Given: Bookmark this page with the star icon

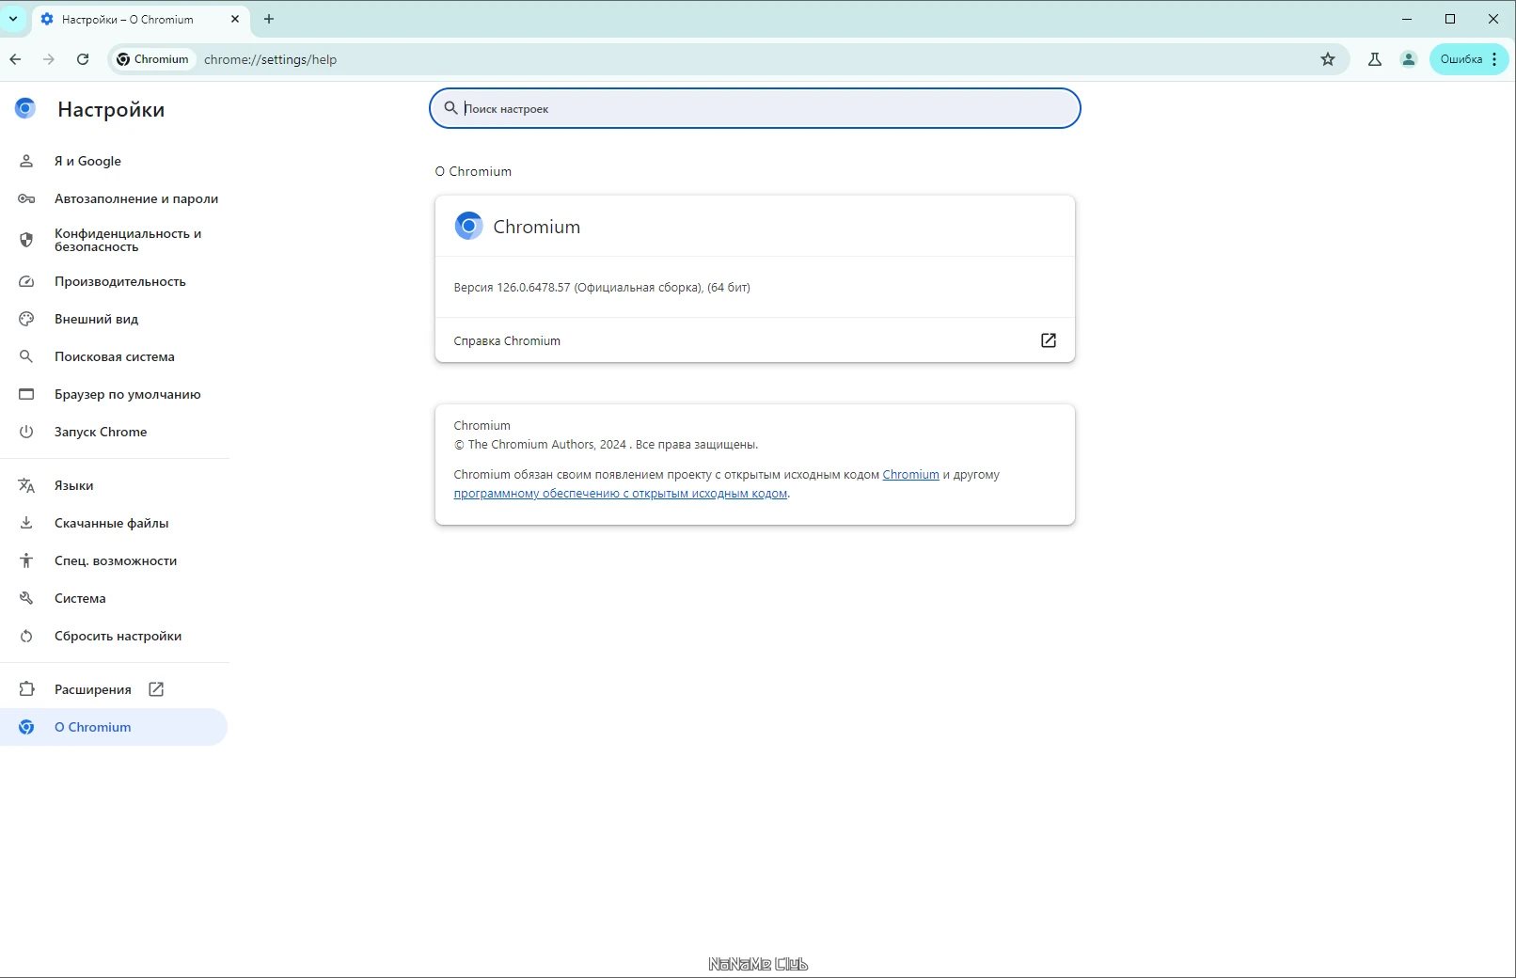Looking at the screenshot, I should click(1327, 59).
